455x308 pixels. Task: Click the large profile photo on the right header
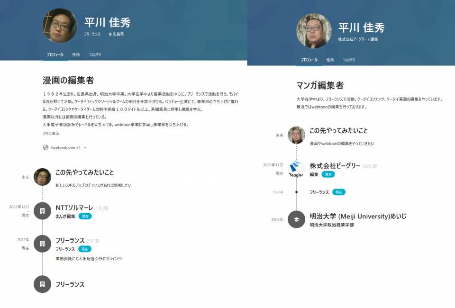pos(314,31)
